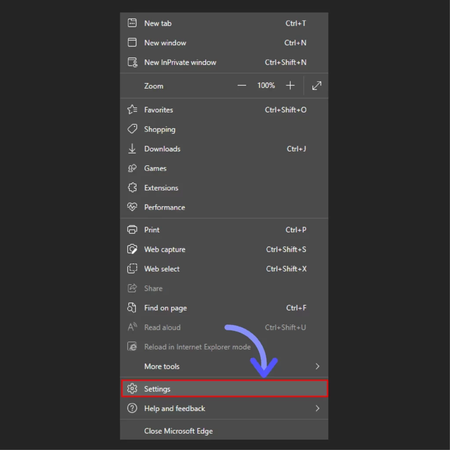Screen dimensions: 450x450
Task: Select Find on page entry
Action: pyautogui.click(x=224, y=308)
